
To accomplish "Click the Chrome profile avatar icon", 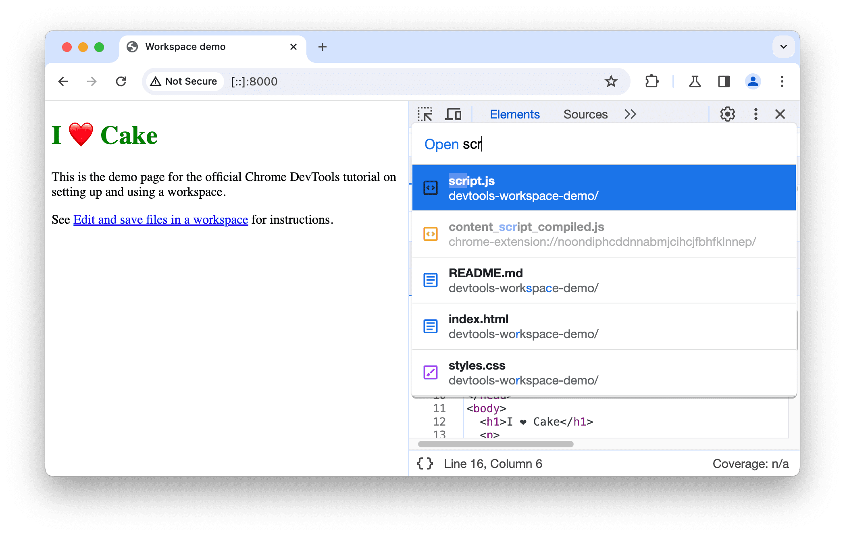I will 753,81.
